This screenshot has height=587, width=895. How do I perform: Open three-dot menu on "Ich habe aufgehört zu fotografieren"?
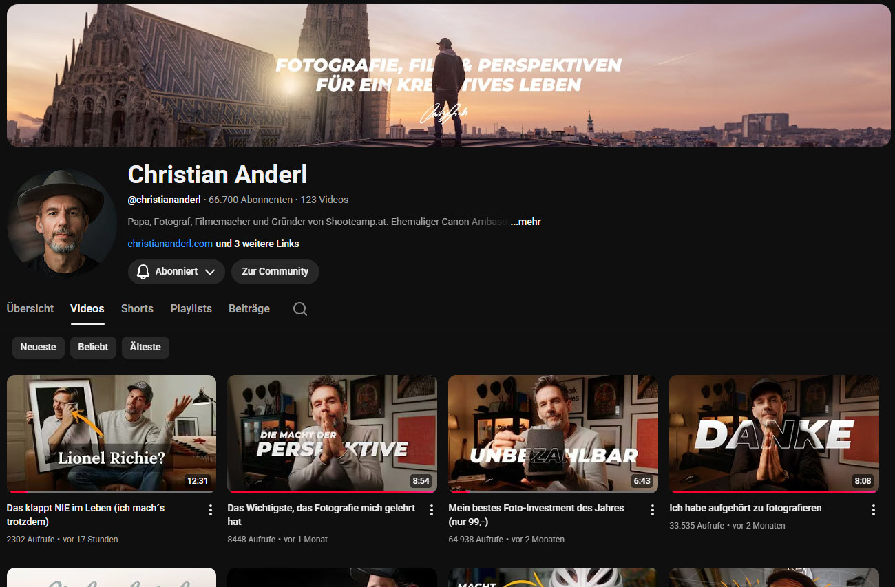[x=873, y=509]
